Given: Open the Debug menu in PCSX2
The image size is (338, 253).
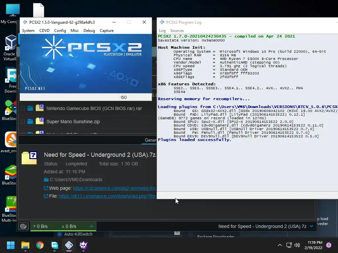Looking at the screenshot, I should 89,31.
